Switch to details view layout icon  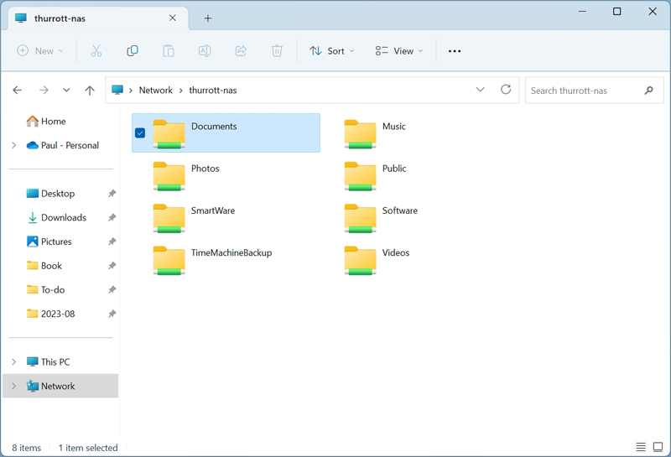[x=641, y=448]
